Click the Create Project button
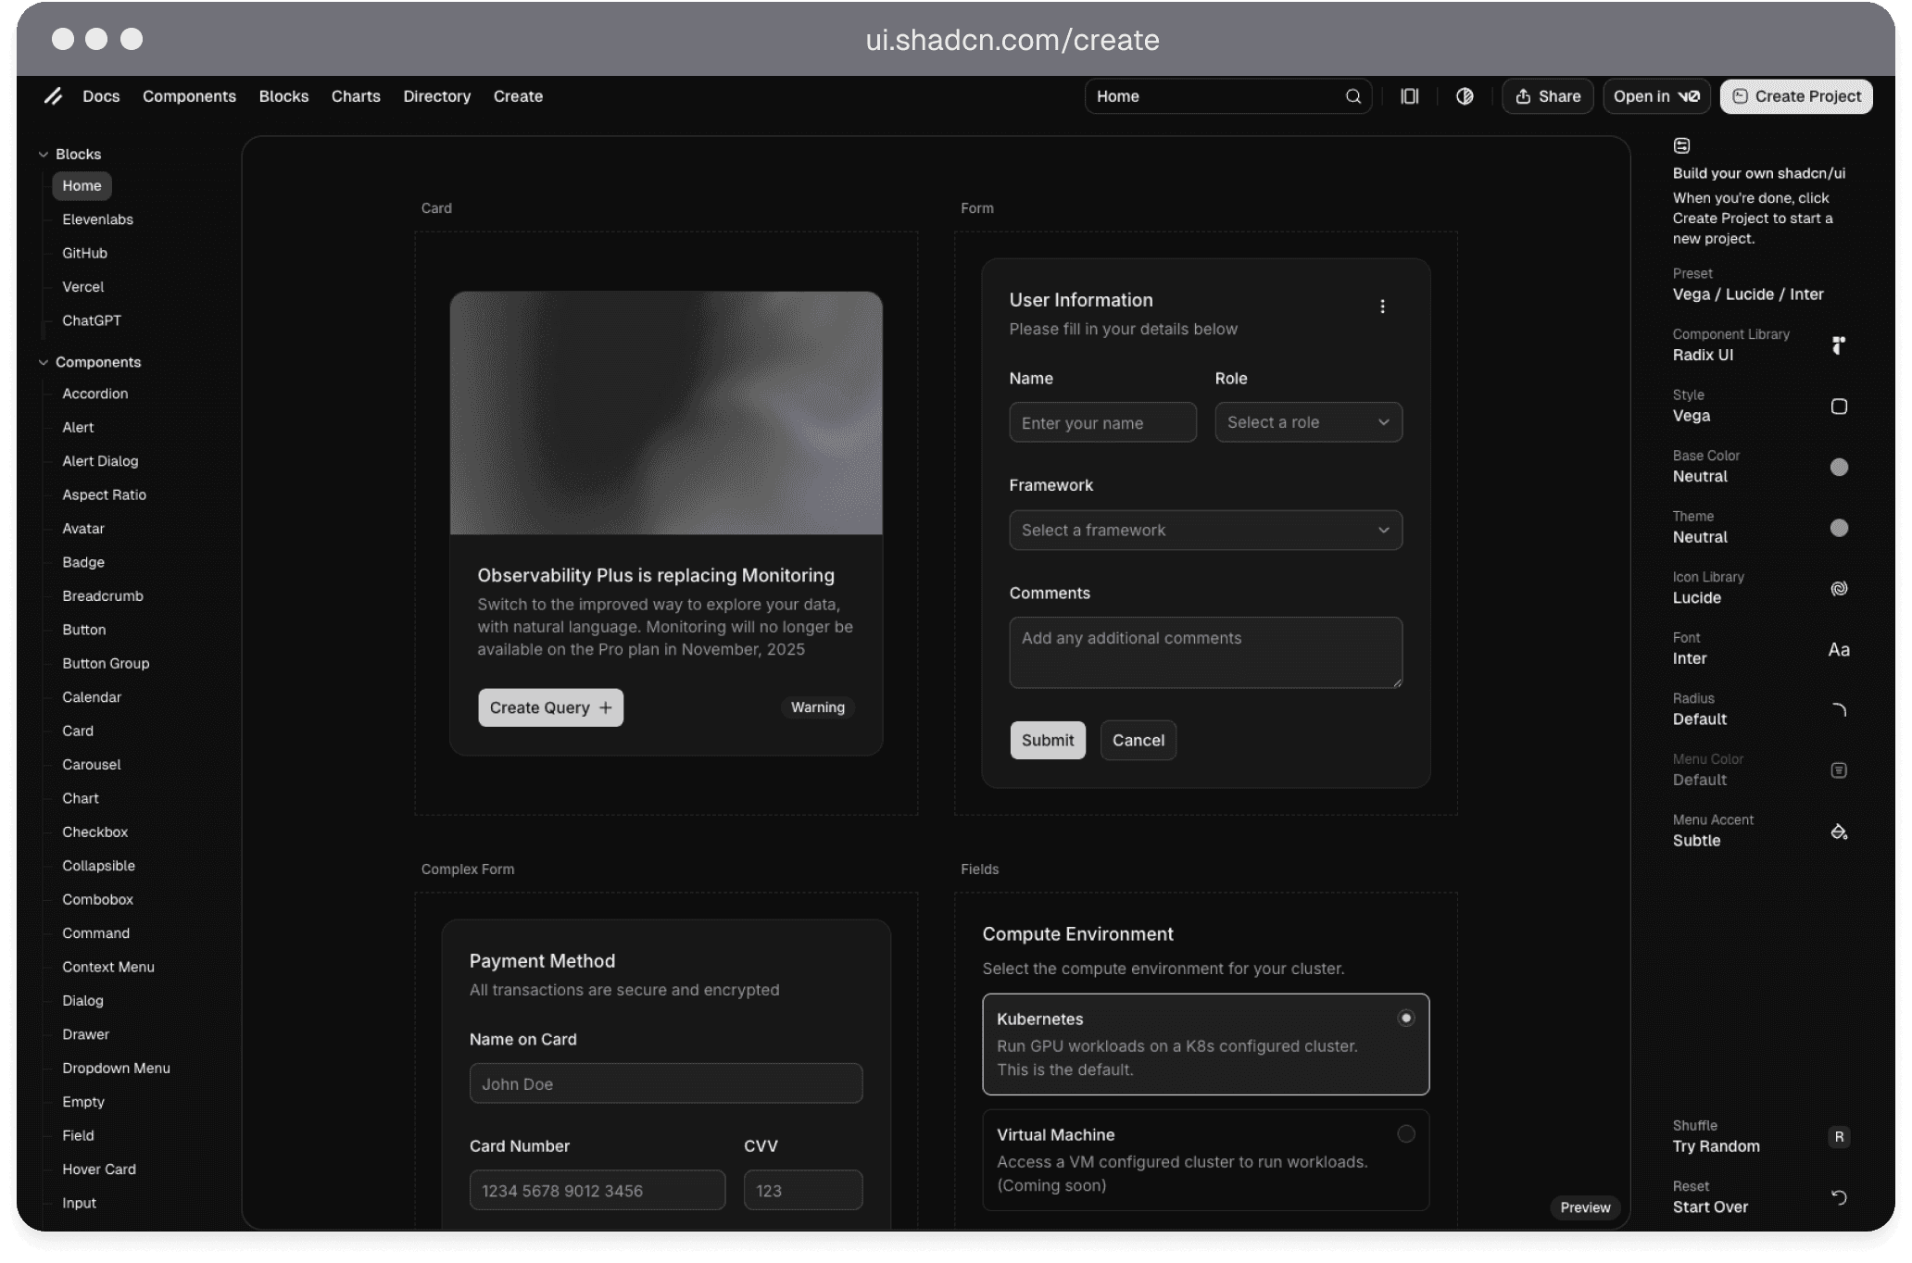The height and width of the screenshot is (1263, 1912). [1796, 96]
